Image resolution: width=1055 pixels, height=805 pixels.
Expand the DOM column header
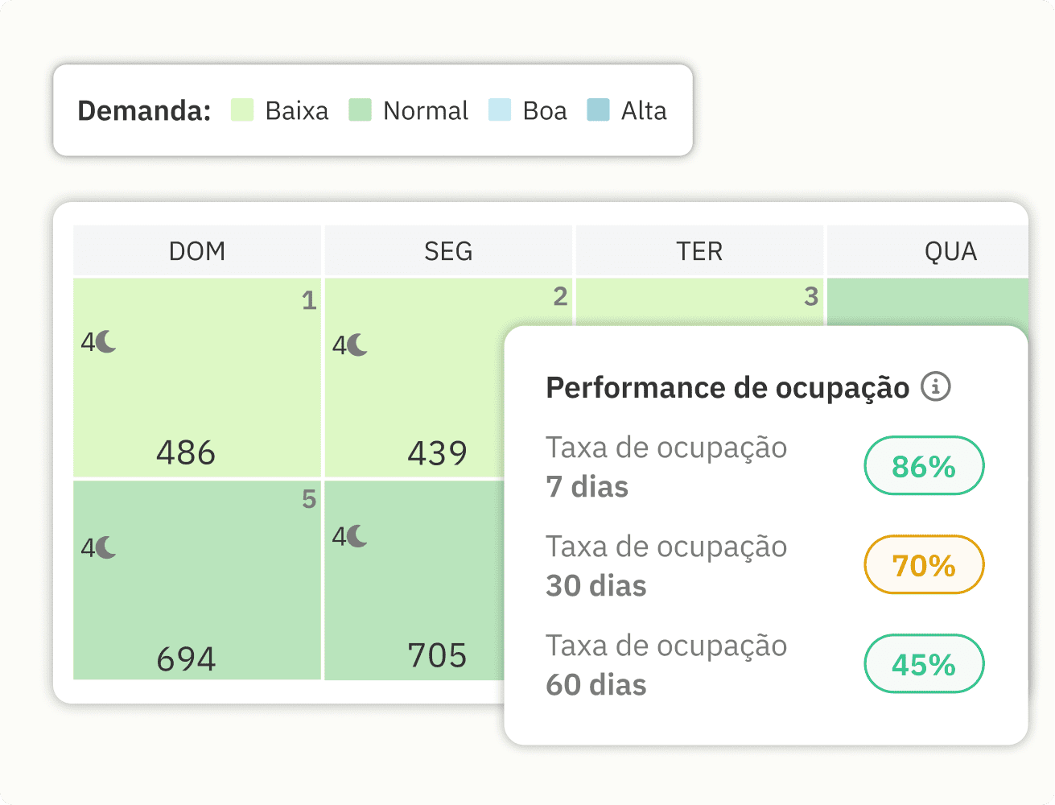coord(196,250)
